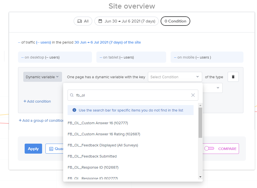Screen dimensions: 257x188
Task: Click Add a group of conditions link
Action: [41, 120]
